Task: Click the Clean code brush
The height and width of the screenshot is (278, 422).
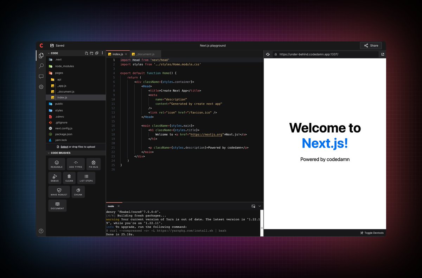Action: [x=69, y=178]
